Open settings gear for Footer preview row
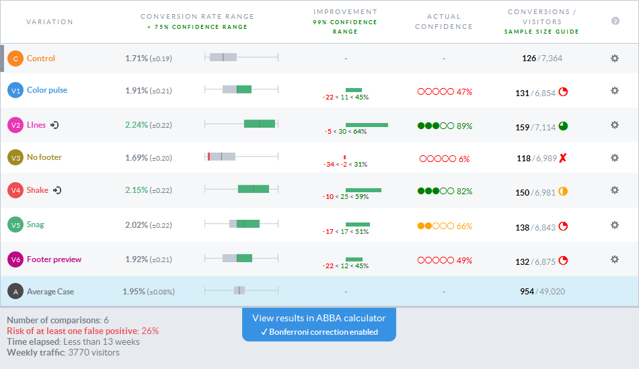The image size is (639, 369). [x=615, y=259]
